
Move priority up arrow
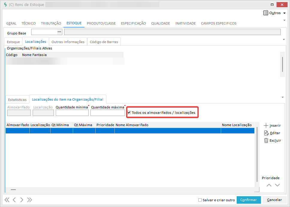(x=269, y=185)
